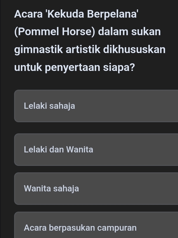This screenshot has width=178, height=238.
Task: Click the 'Acara berpasukan campuran' label text
Action: point(80,228)
